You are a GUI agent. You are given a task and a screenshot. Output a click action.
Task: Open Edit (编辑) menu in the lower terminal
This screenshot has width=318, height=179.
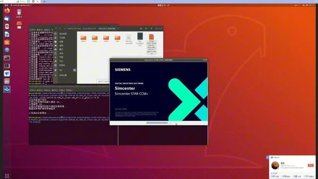pos(40,90)
